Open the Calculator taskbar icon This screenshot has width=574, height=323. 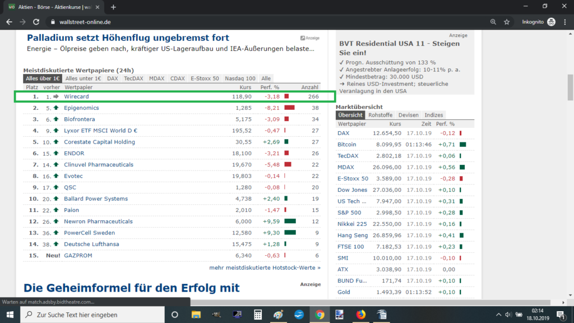258,315
